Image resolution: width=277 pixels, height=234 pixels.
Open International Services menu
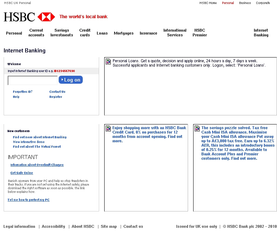pos(175,33)
